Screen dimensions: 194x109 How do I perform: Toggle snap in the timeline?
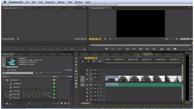(89, 61)
